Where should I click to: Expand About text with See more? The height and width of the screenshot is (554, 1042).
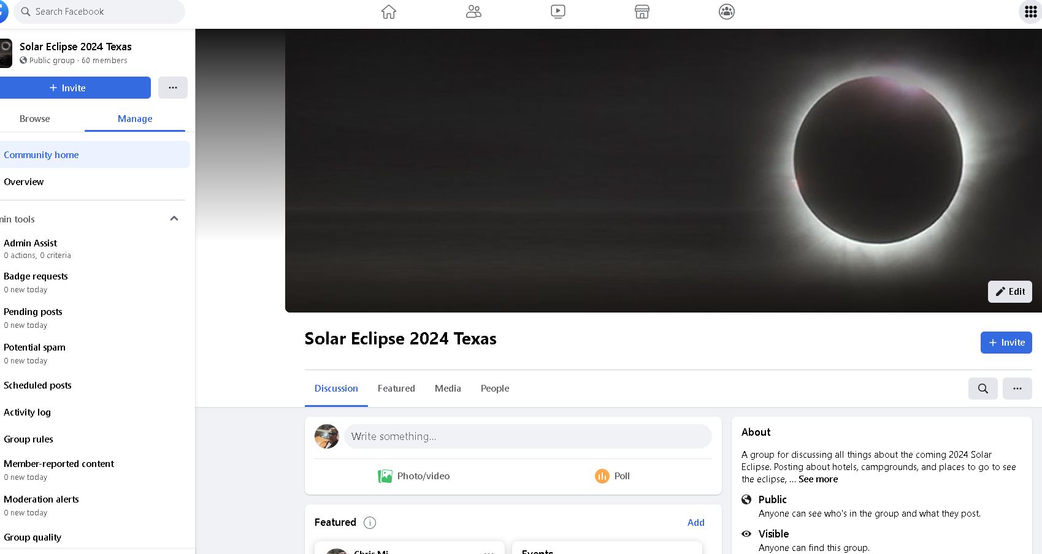pyautogui.click(x=818, y=479)
